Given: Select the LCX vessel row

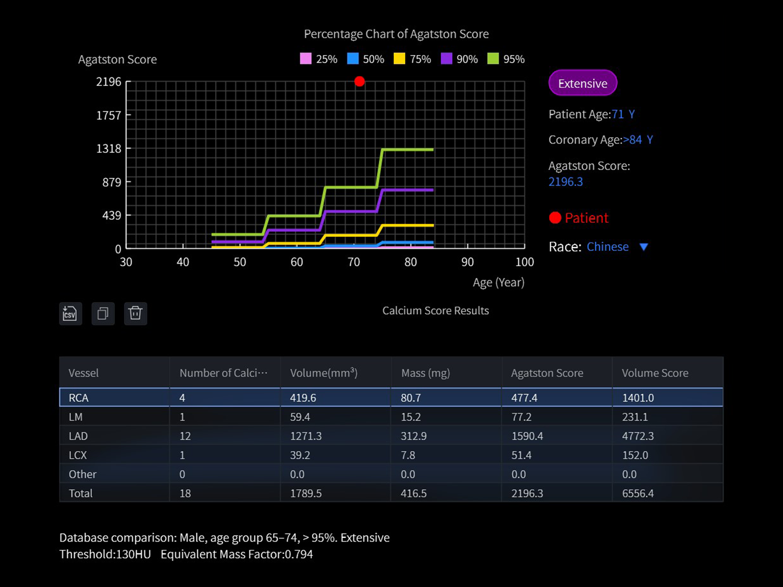Looking at the screenshot, I should point(391,455).
